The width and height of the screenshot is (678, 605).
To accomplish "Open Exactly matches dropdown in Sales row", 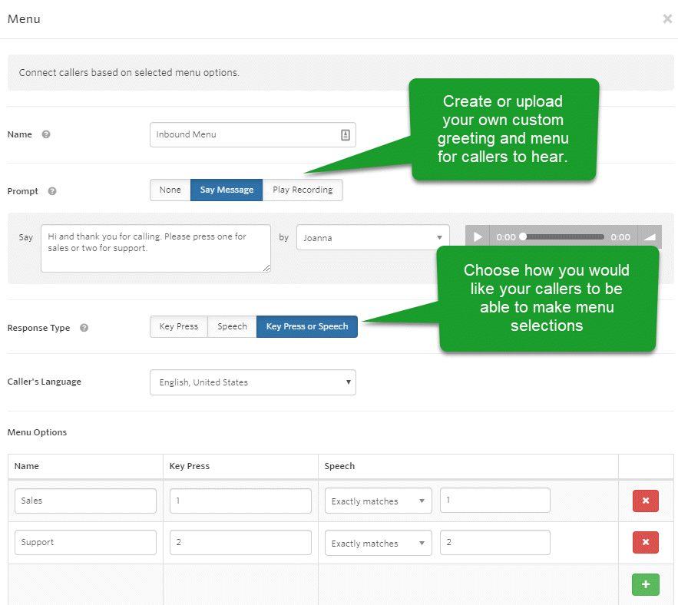I will click(379, 501).
